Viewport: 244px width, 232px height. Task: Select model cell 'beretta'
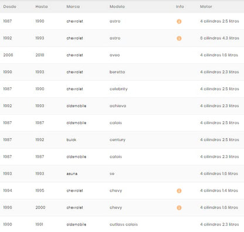tap(117, 72)
